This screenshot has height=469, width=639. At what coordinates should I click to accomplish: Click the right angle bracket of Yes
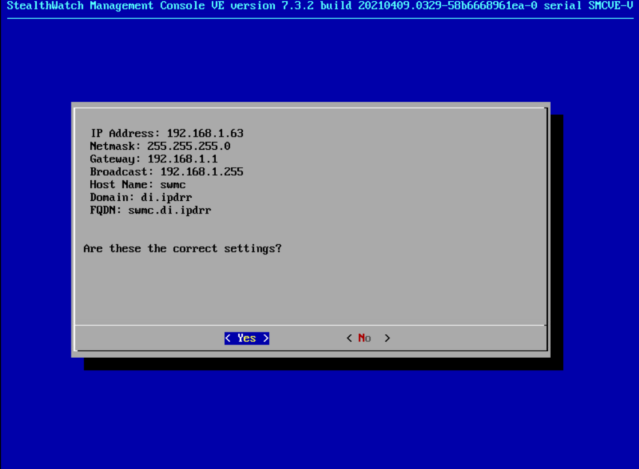point(266,338)
